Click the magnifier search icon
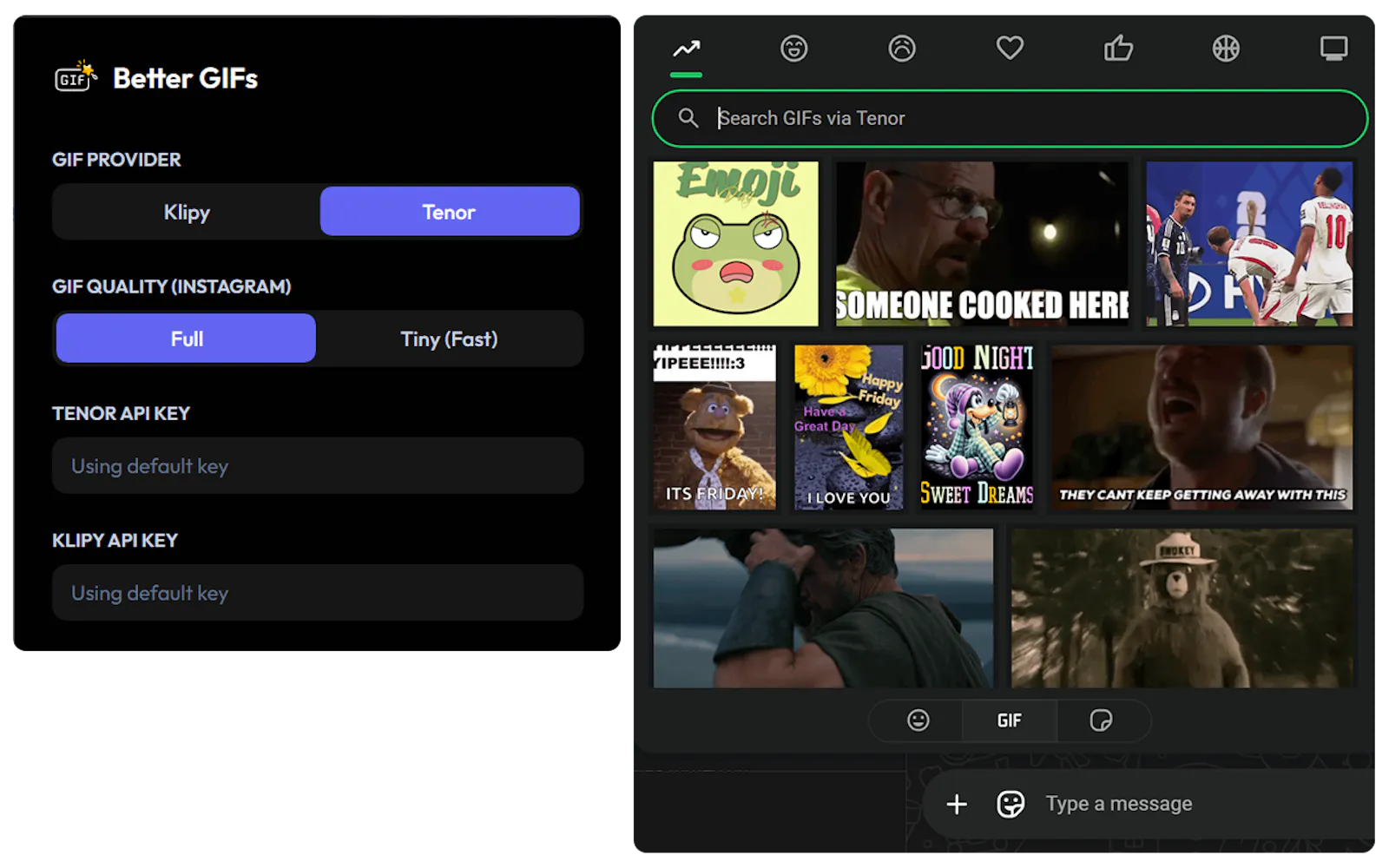Screen dimensions: 1389x868 pos(688,118)
